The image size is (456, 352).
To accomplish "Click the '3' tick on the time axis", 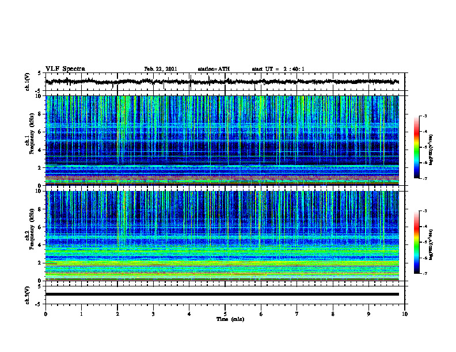I will tap(153, 314).
